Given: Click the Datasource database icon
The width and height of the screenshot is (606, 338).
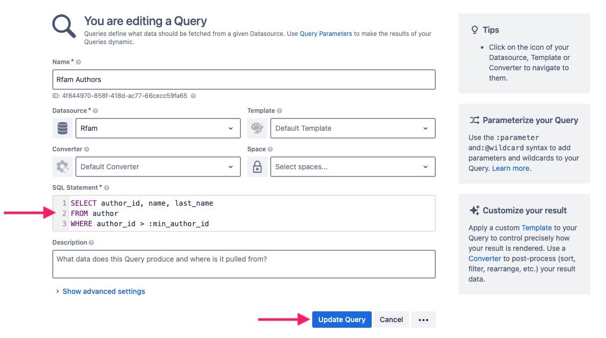Looking at the screenshot, I should [62, 128].
